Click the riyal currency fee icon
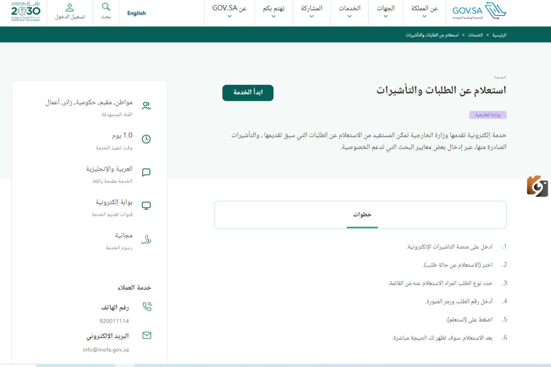 tap(146, 239)
